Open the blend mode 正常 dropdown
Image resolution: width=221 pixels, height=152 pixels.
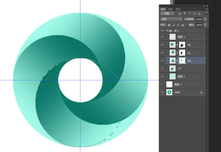(171, 19)
